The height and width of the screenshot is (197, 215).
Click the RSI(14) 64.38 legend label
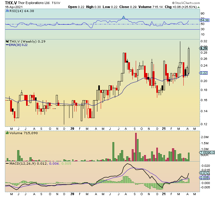point(22,11)
